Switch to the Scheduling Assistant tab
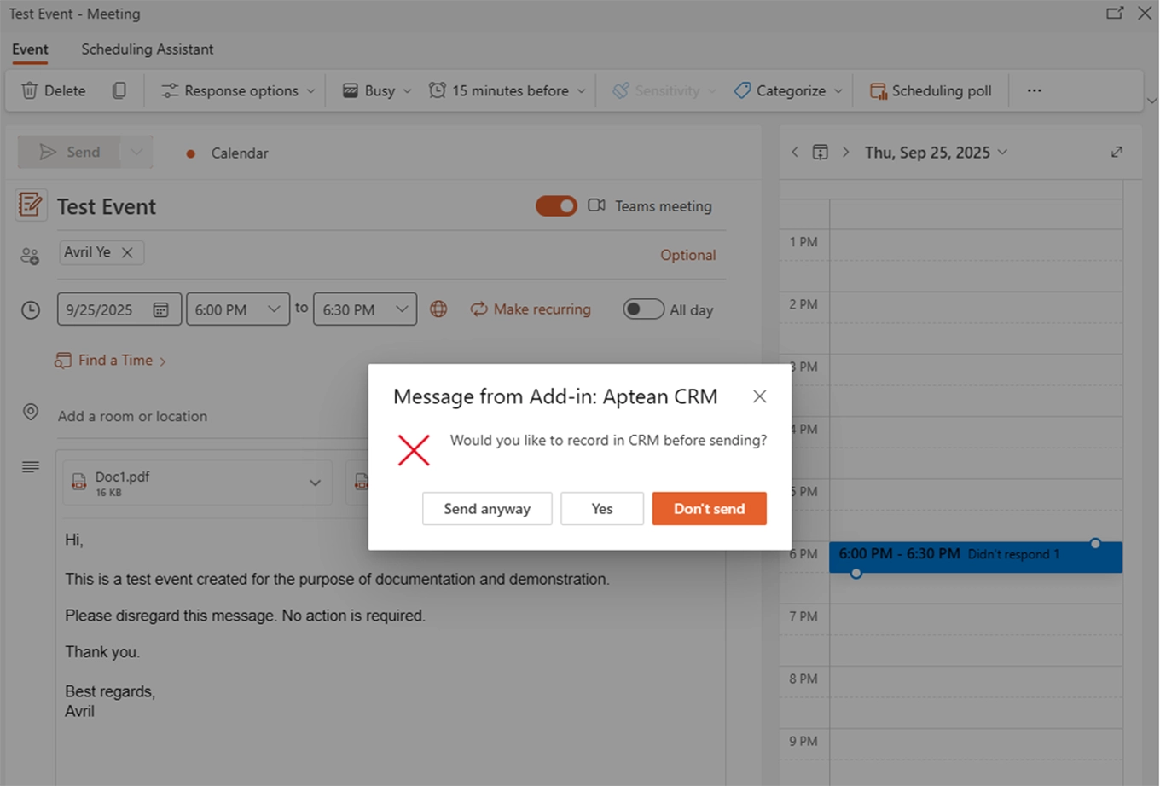Image resolution: width=1160 pixels, height=786 pixels. point(147,49)
